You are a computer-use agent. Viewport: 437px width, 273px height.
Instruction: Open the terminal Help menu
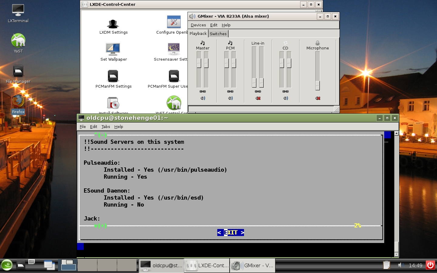pos(119,126)
